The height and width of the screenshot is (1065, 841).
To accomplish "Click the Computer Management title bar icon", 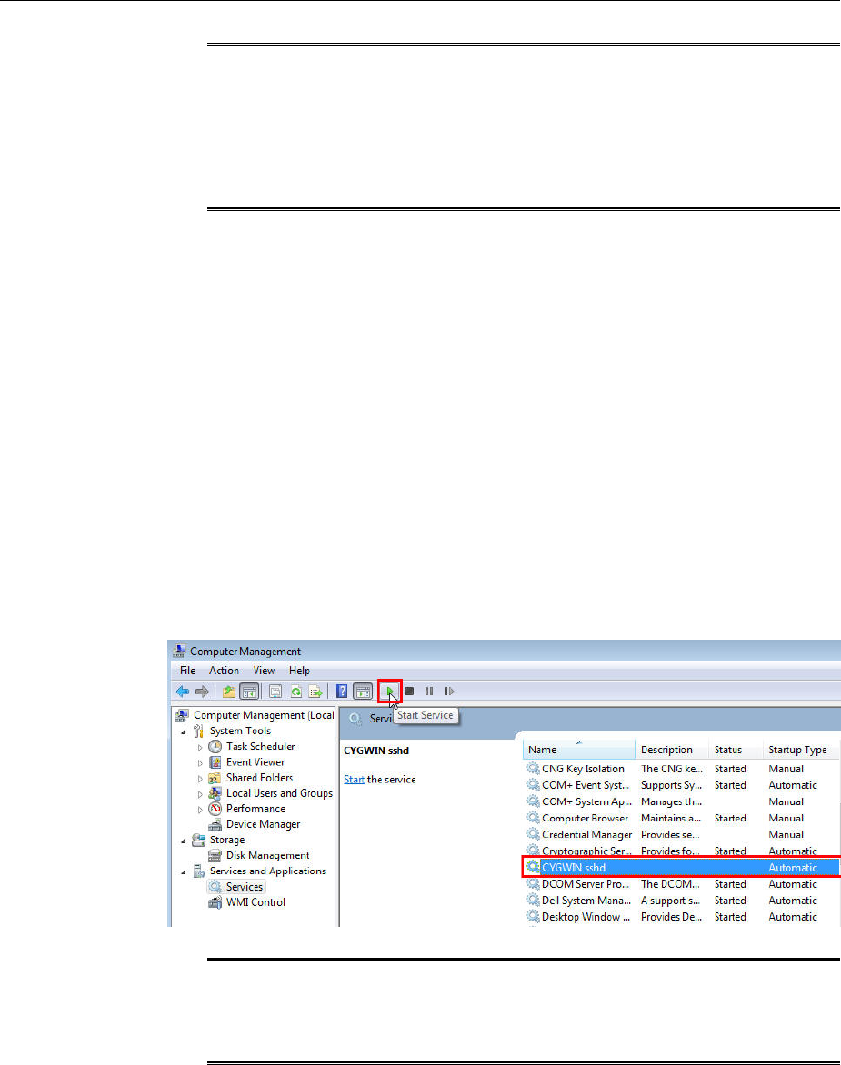I will coord(179,651).
